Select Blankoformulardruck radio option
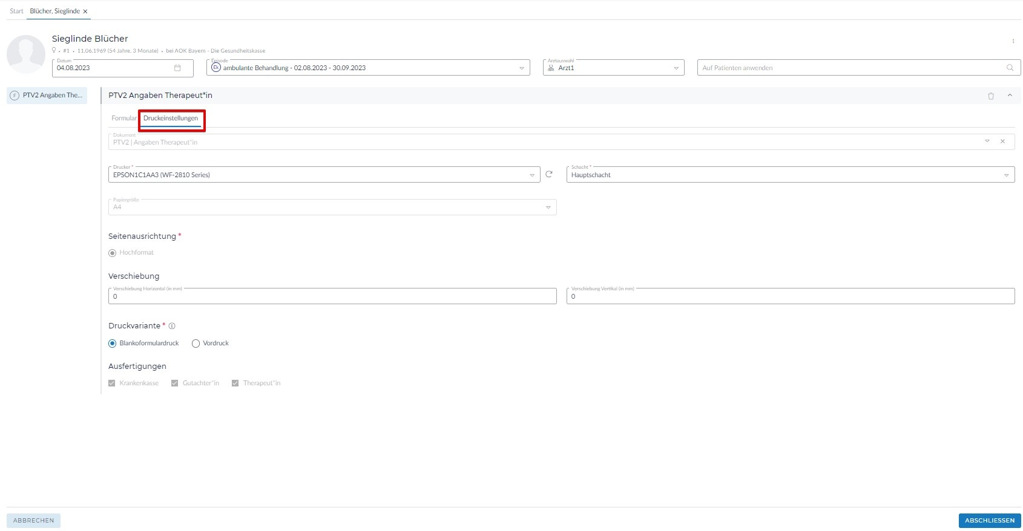Screen dimensions: 1023x531 click(x=113, y=344)
